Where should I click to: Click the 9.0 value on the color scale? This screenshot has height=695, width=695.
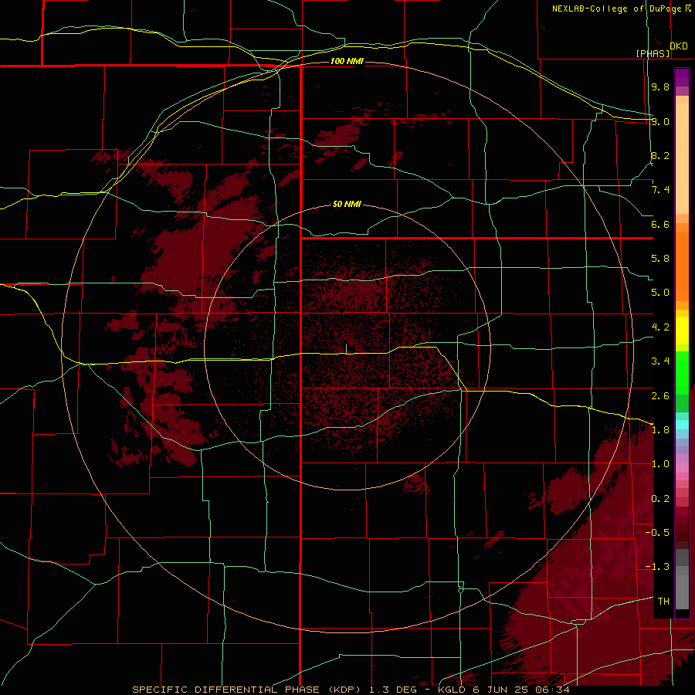660,121
